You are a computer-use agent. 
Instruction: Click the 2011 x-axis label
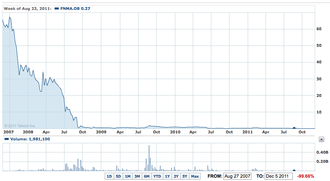247,132
